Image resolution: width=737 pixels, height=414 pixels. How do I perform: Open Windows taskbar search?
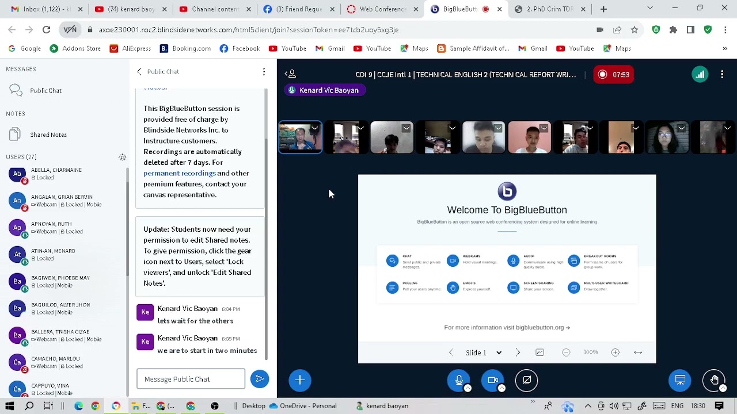coord(29,406)
